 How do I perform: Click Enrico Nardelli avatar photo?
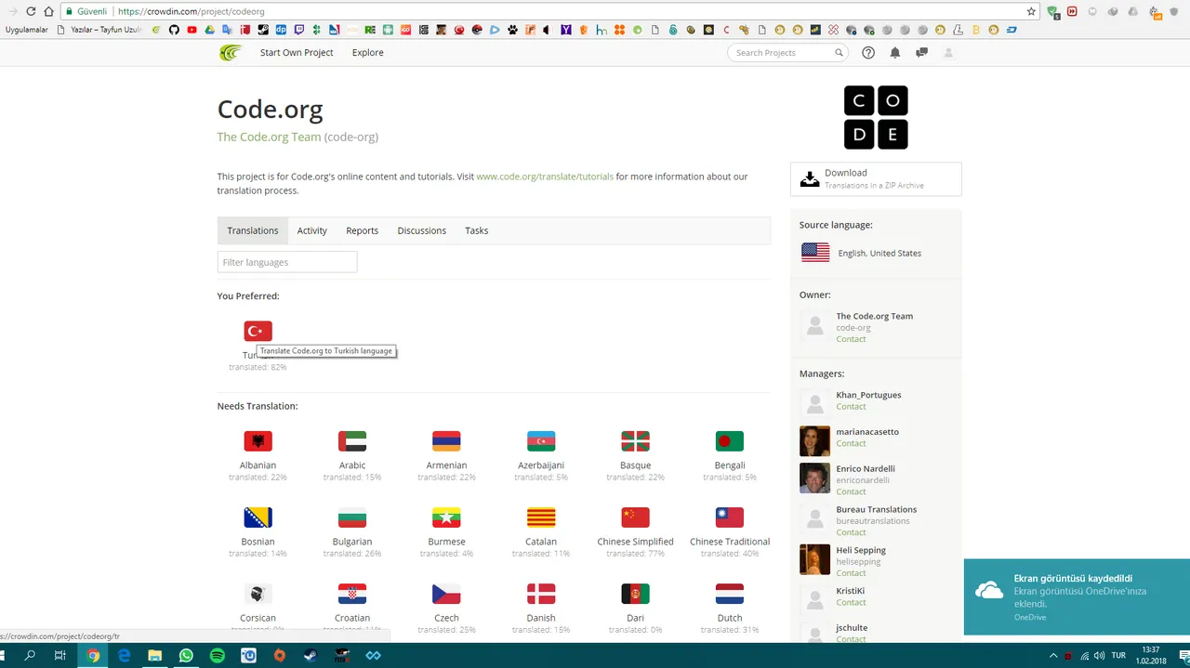[x=814, y=478]
